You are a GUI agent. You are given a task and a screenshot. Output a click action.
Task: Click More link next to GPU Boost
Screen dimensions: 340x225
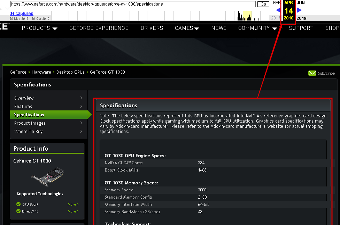[73, 205]
